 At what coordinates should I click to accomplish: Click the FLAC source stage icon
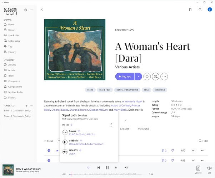65,132
